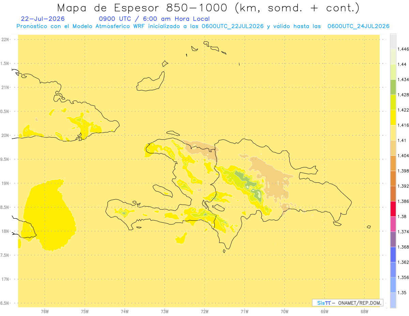Click the colorbar value 1.428
Viewport: 409px width, 316px height.
[403, 95]
